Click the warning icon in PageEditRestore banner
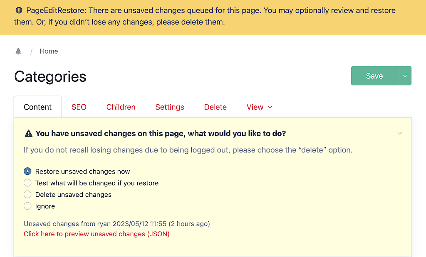This screenshot has height=257, width=426. point(19,10)
